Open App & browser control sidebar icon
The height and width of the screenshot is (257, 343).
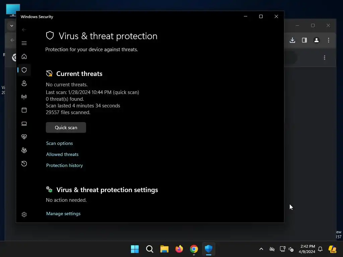click(x=24, y=110)
